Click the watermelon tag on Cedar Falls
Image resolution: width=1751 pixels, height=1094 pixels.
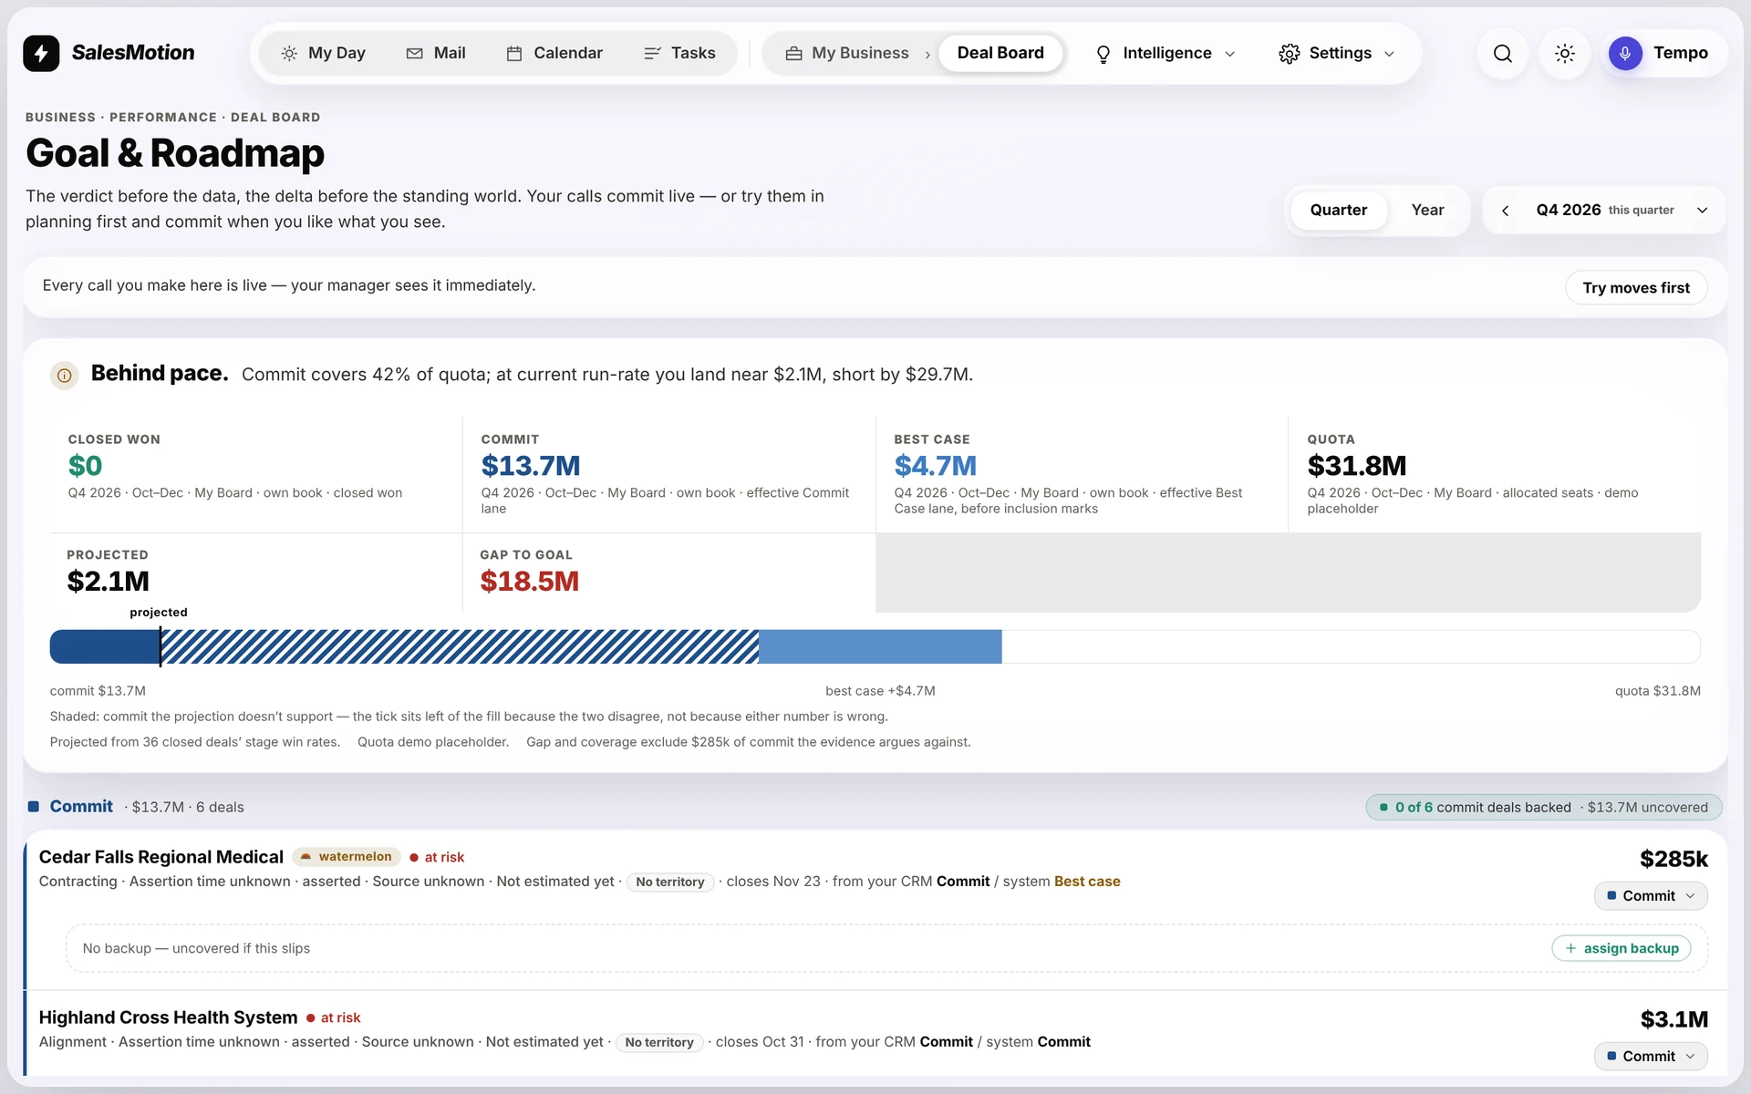(347, 857)
